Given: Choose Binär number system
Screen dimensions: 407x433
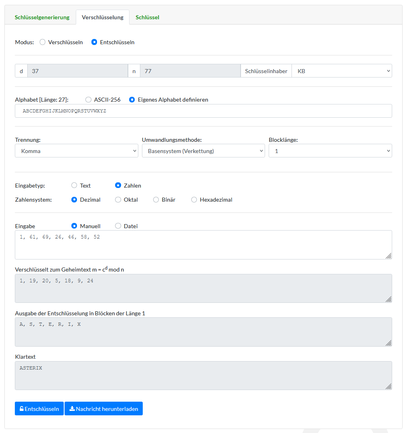Looking at the screenshot, I should [x=156, y=200].
